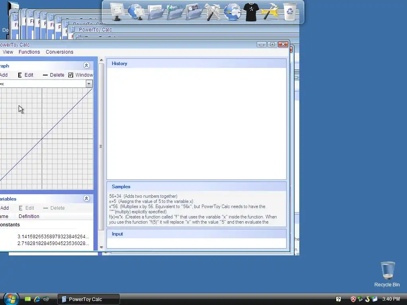This screenshot has width=407, height=305.
Task: Open the Recycle Bin desktop icon
Action: 387,274
